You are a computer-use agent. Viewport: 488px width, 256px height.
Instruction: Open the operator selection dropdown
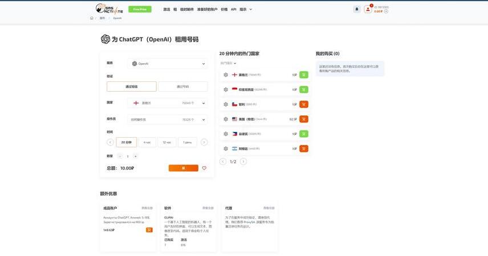pyautogui.click(x=168, y=119)
